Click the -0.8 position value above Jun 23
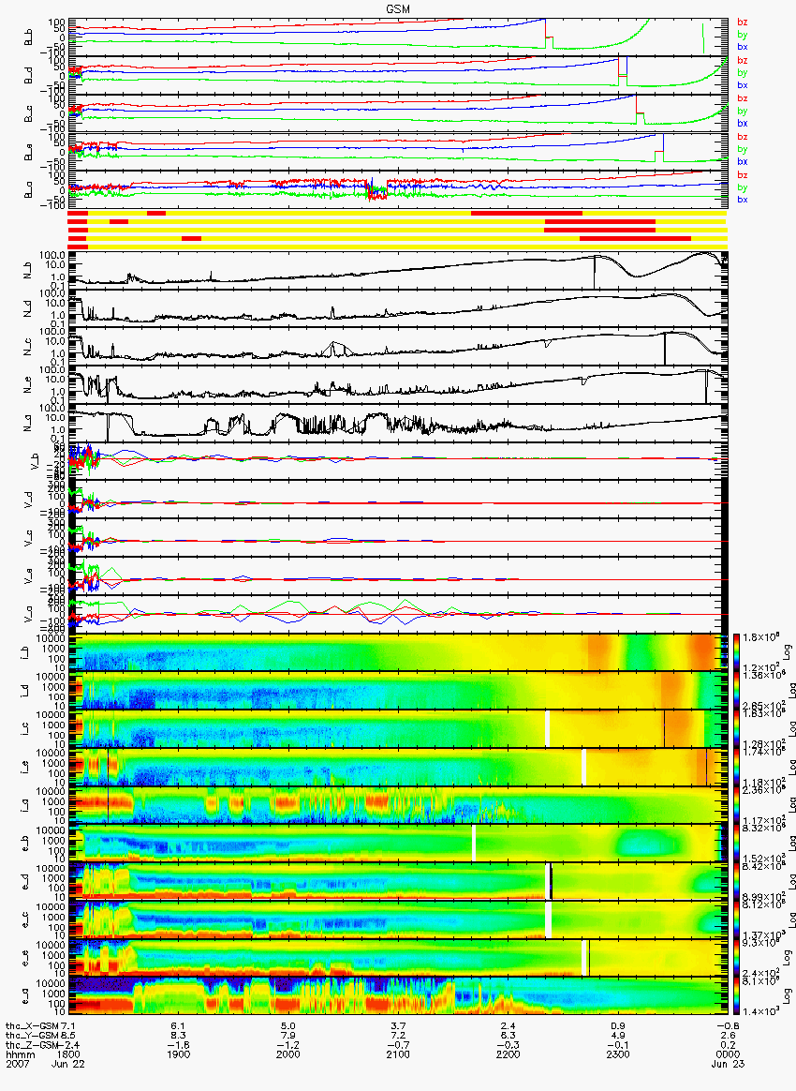Screen dimensions: 796x1091 pos(728,1025)
